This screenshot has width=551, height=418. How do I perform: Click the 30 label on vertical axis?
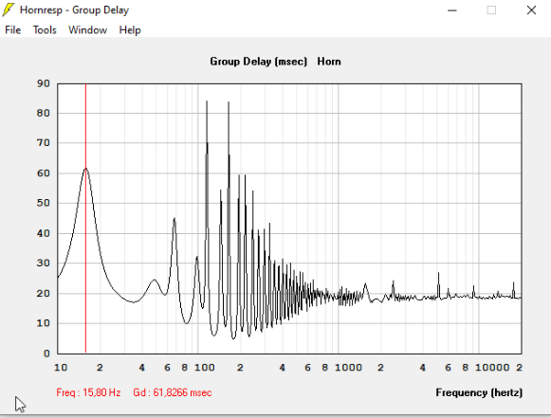pyautogui.click(x=44, y=264)
